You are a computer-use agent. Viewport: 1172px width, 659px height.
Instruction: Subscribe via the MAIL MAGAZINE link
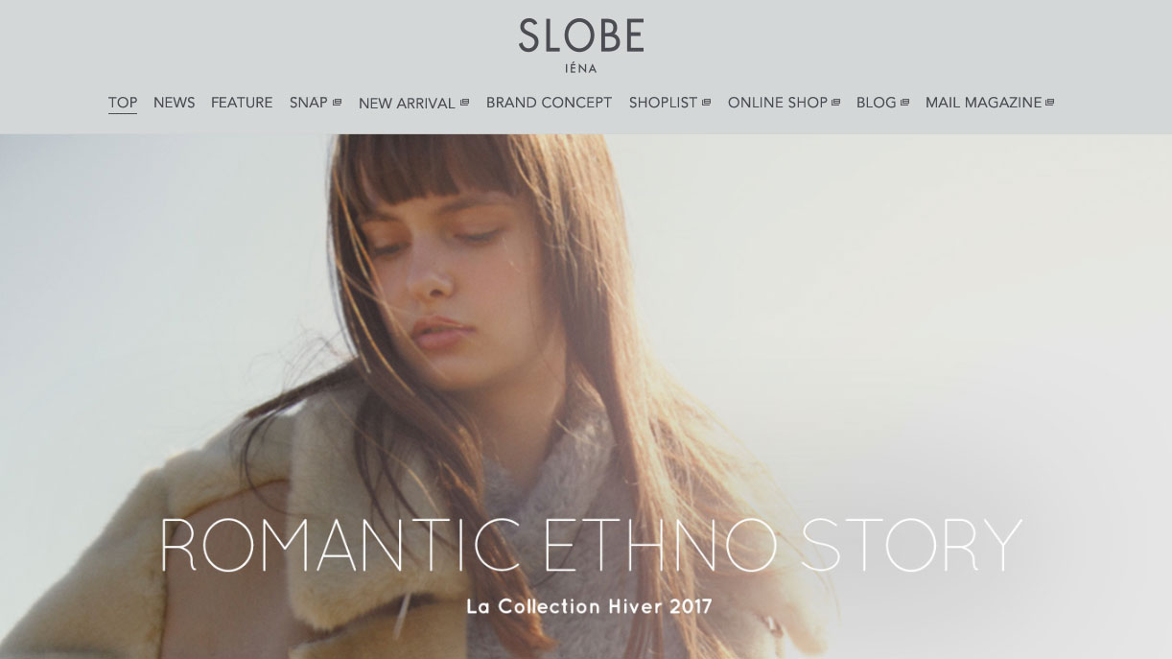[983, 103]
